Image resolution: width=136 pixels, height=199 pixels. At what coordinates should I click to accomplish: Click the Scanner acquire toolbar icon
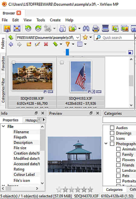[x=105, y=28]
